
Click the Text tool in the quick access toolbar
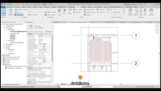click(35, 4)
